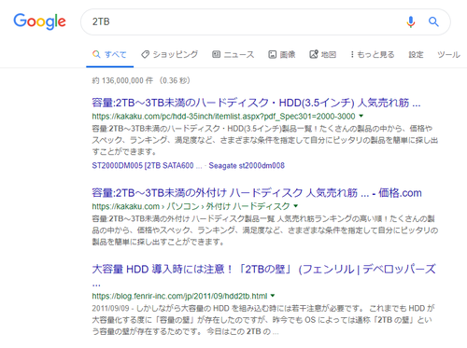The image size is (467, 348).
Task: Select the すべて tab
Action: (x=109, y=54)
